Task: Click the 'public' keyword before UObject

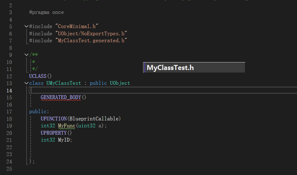Action: click(x=98, y=83)
